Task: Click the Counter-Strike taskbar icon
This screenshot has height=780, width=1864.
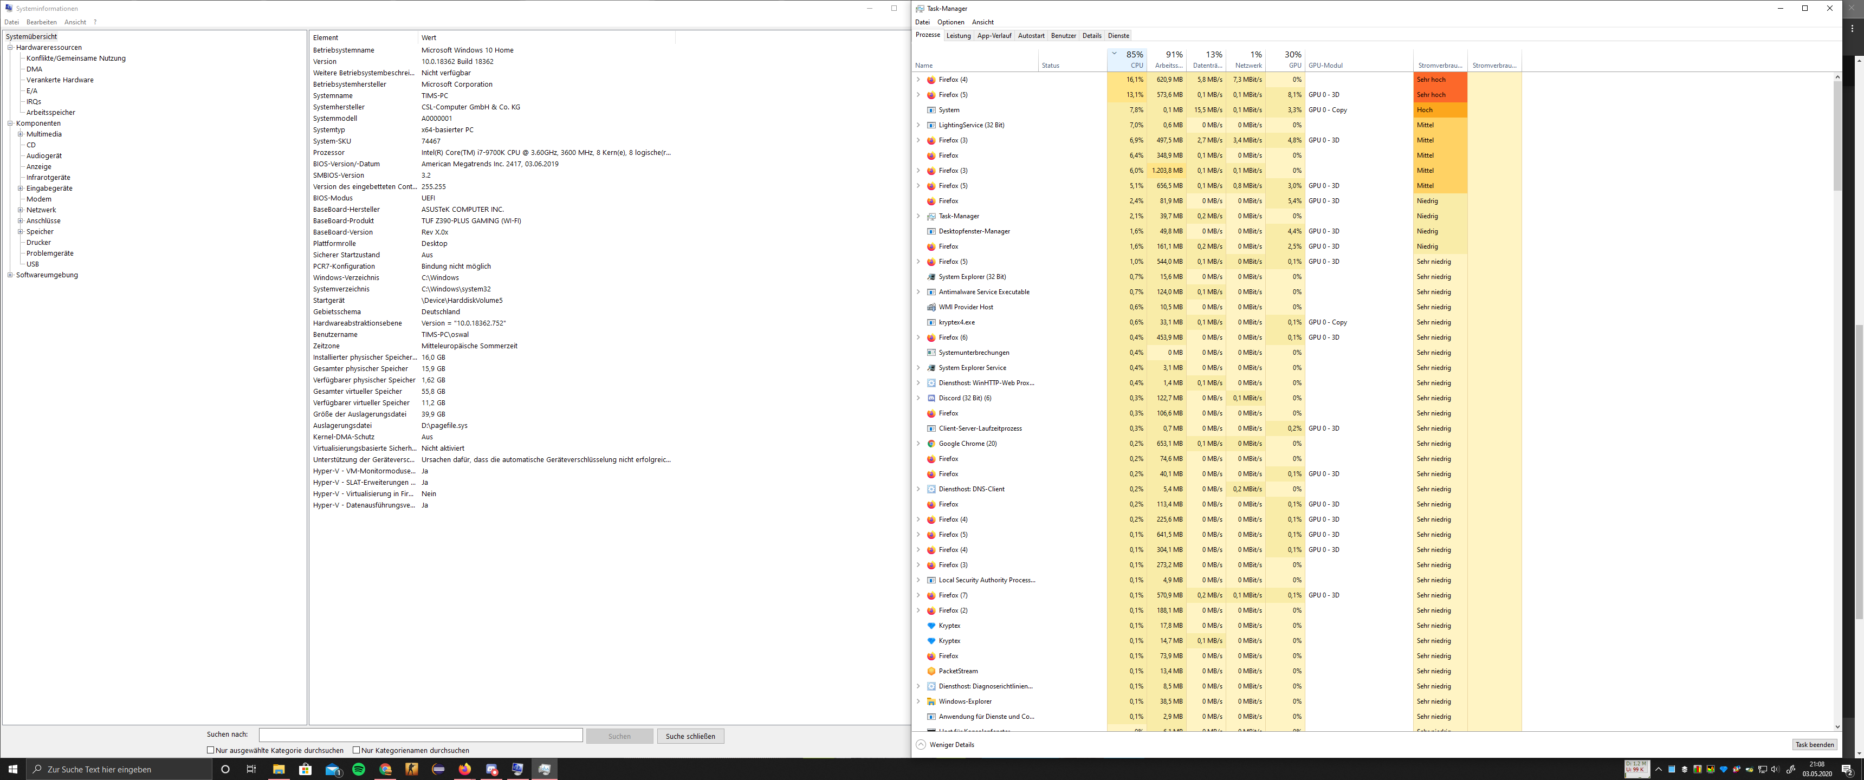Action: pyautogui.click(x=412, y=769)
